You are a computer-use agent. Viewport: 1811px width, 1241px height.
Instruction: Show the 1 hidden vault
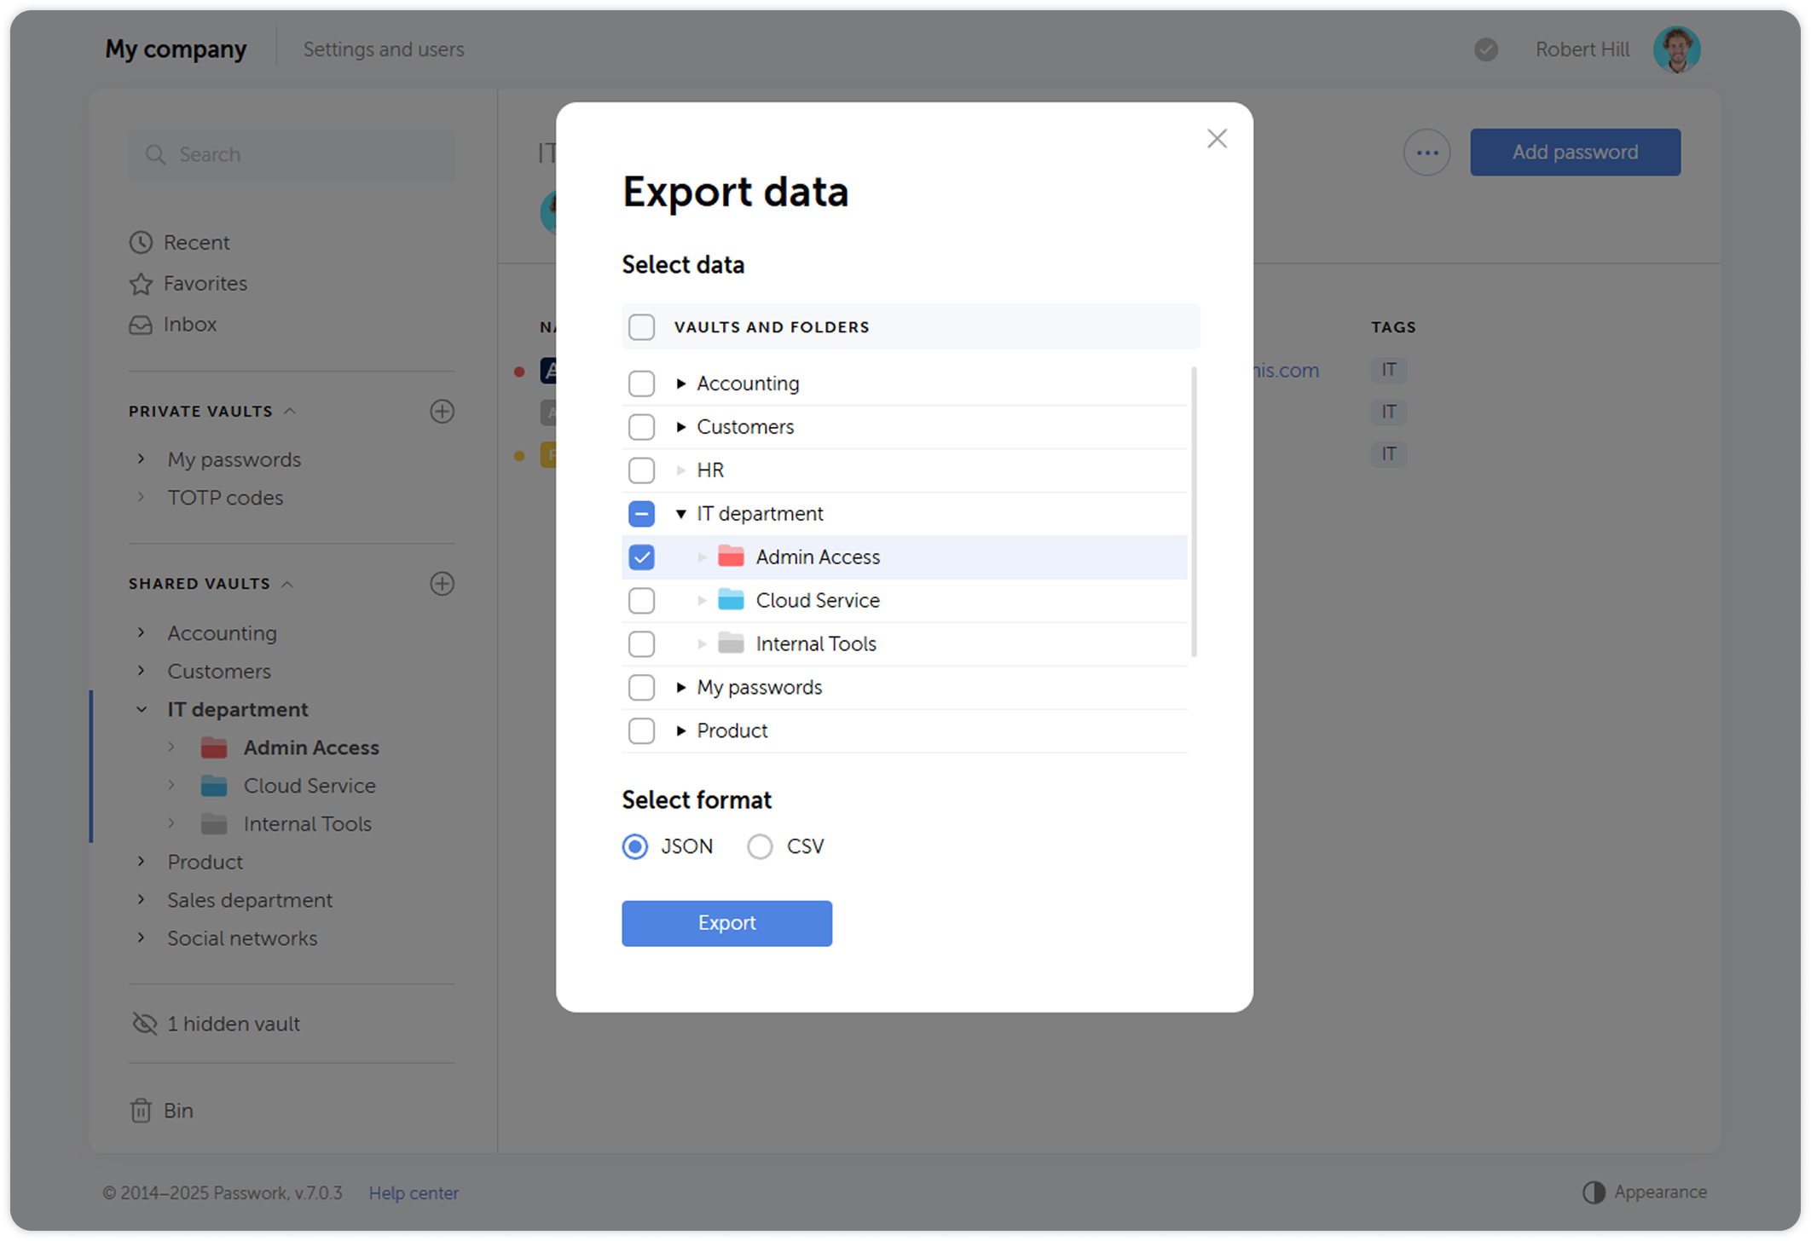233,1023
